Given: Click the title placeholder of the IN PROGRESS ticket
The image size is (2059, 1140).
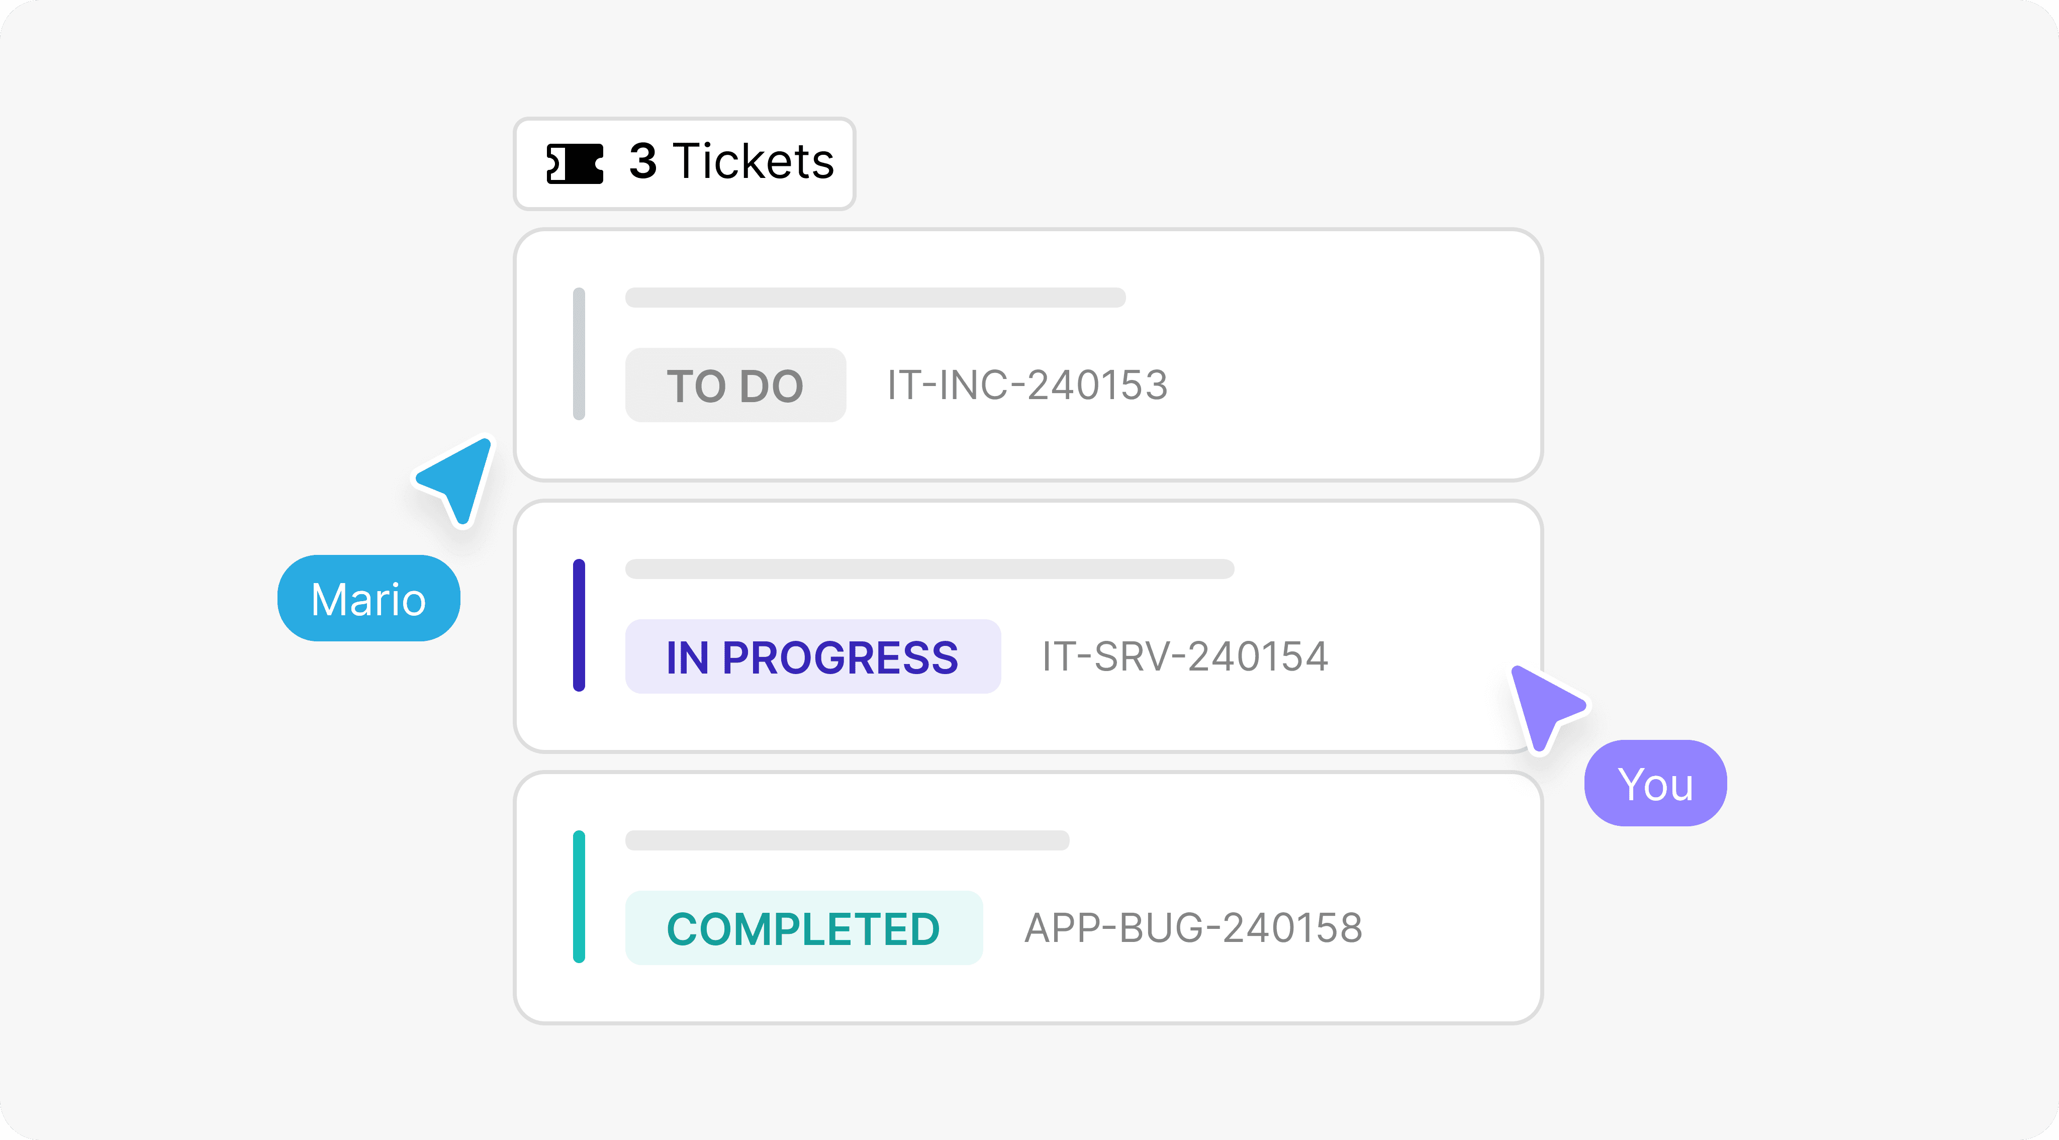Looking at the screenshot, I should pyautogui.click(x=929, y=568).
